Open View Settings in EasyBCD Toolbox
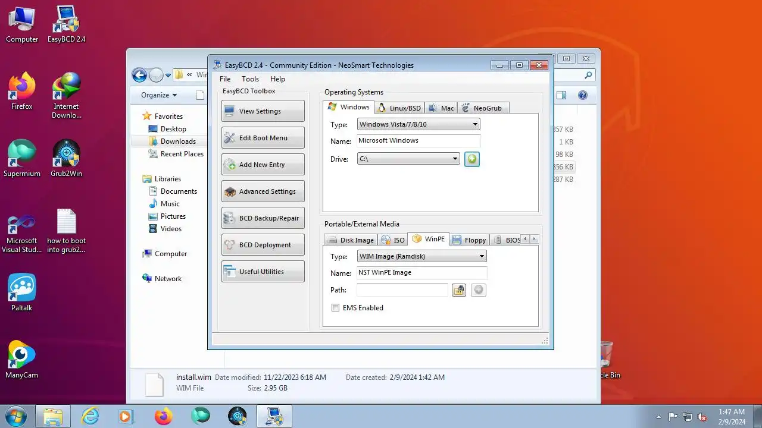Image resolution: width=762 pixels, height=428 pixels. click(x=263, y=111)
